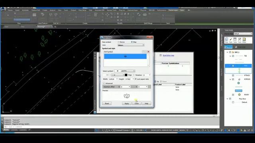
Task: Enable the Default base layer checkbox
Action: 233,102
